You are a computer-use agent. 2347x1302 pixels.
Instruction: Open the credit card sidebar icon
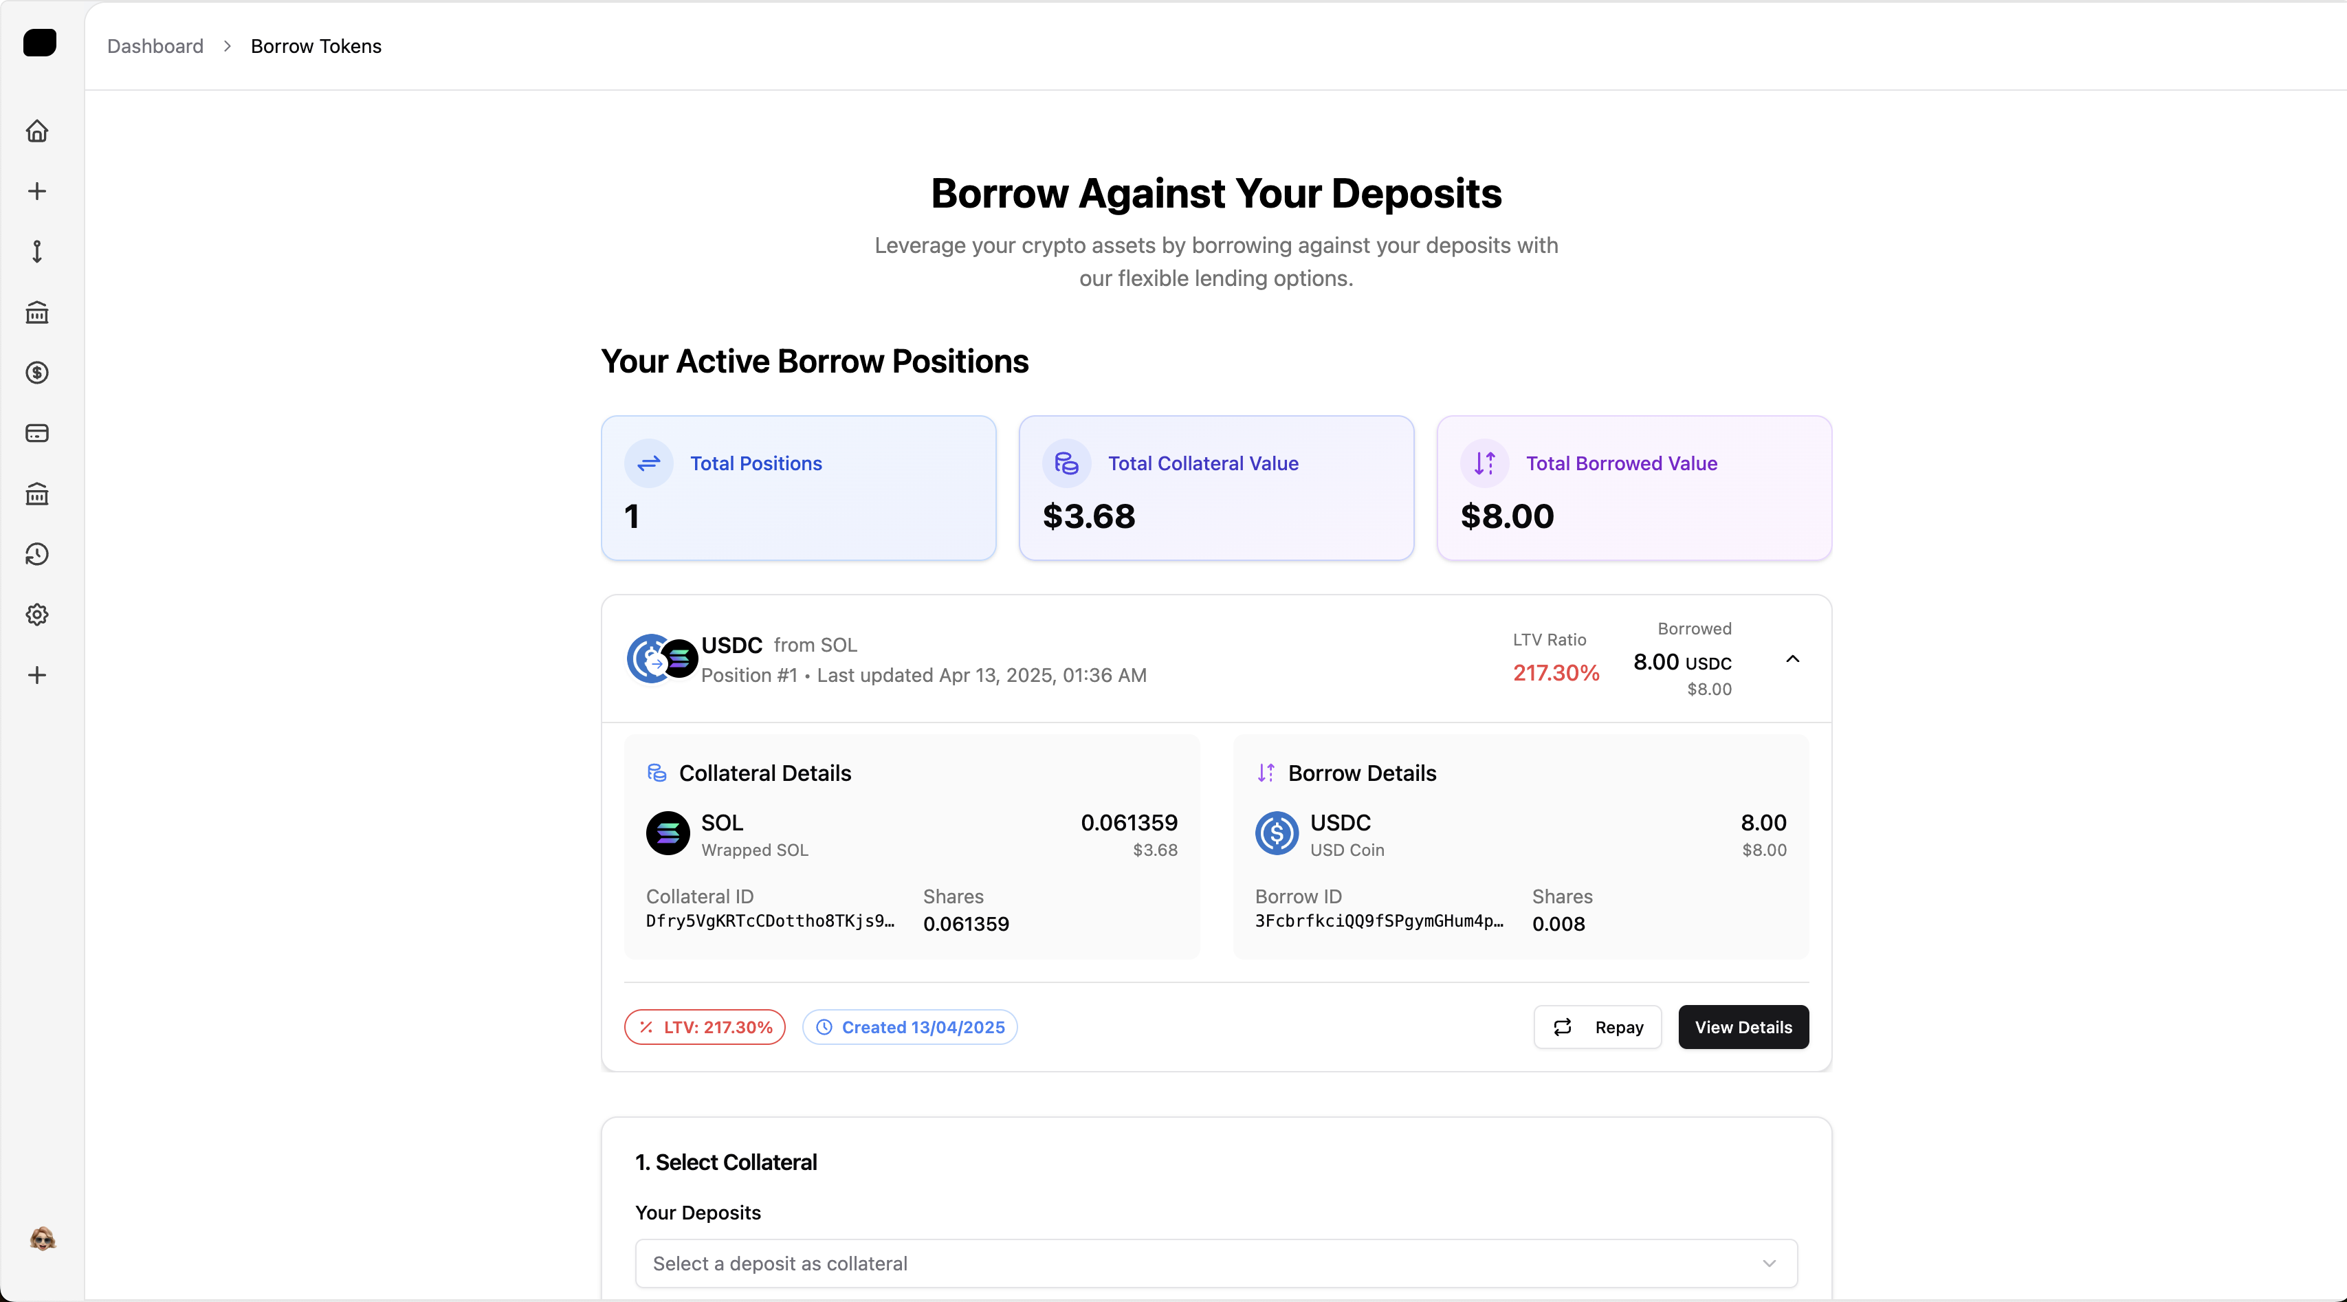click(x=37, y=433)
